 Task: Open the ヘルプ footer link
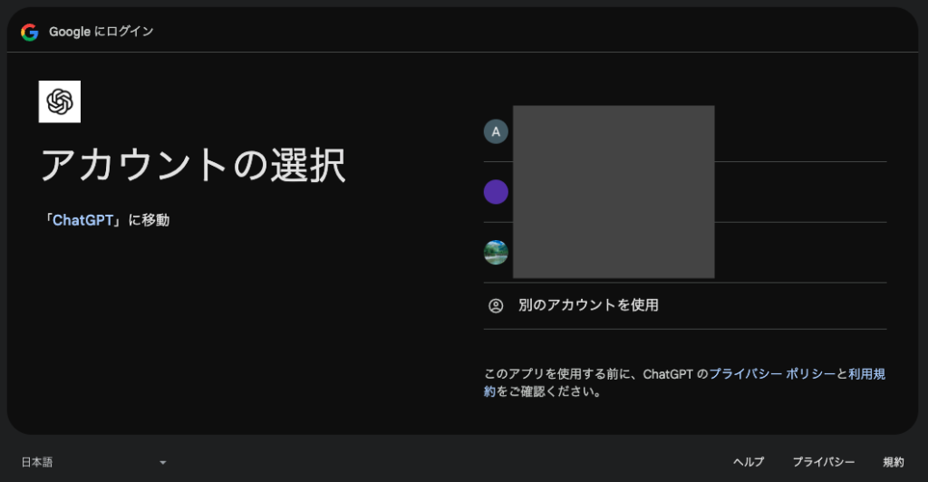[749, 462]
